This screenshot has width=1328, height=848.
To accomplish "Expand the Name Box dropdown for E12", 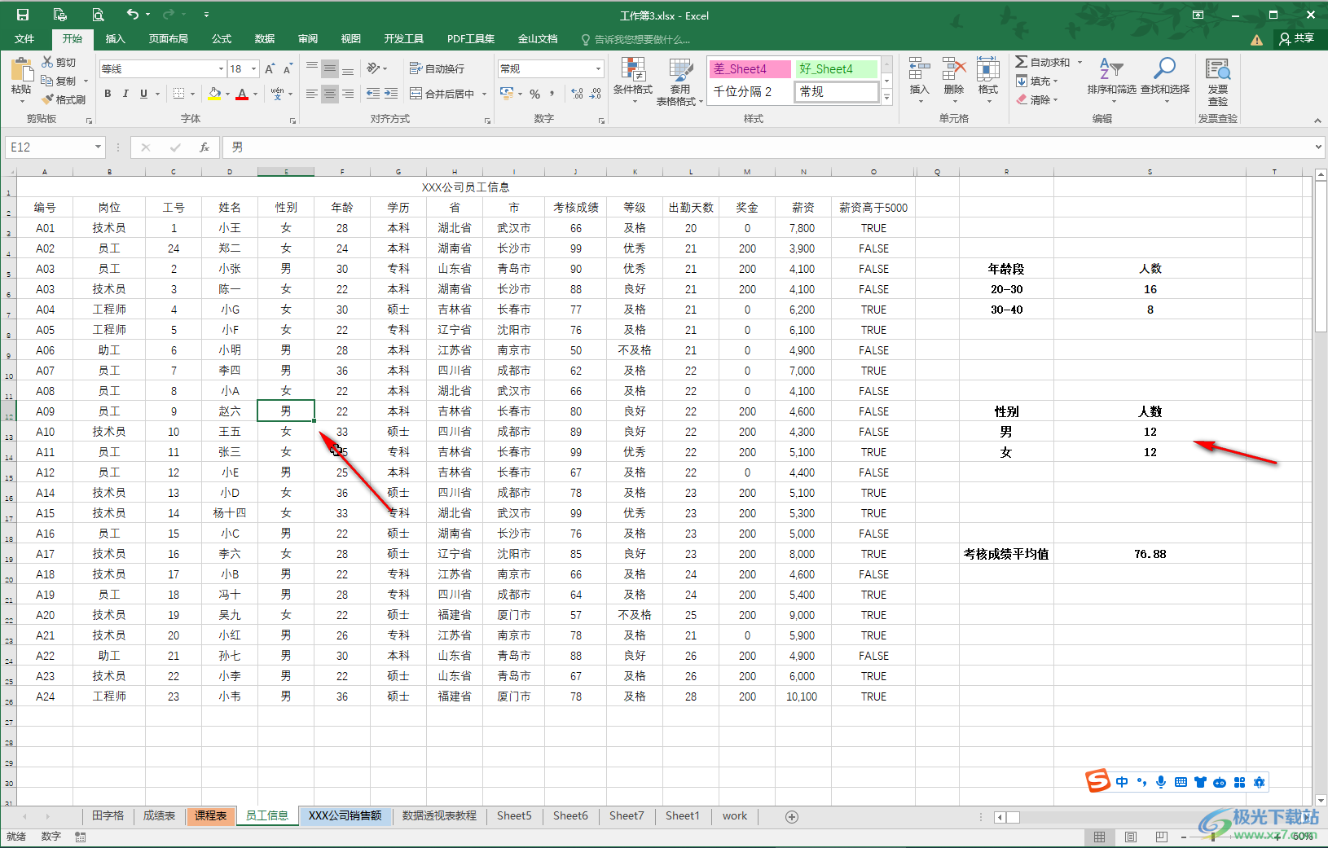I will pos(98,147).
